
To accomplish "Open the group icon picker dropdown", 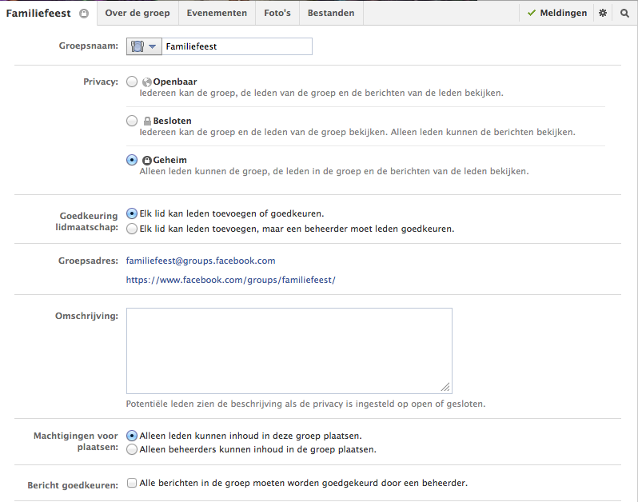I will pos(144,46).
